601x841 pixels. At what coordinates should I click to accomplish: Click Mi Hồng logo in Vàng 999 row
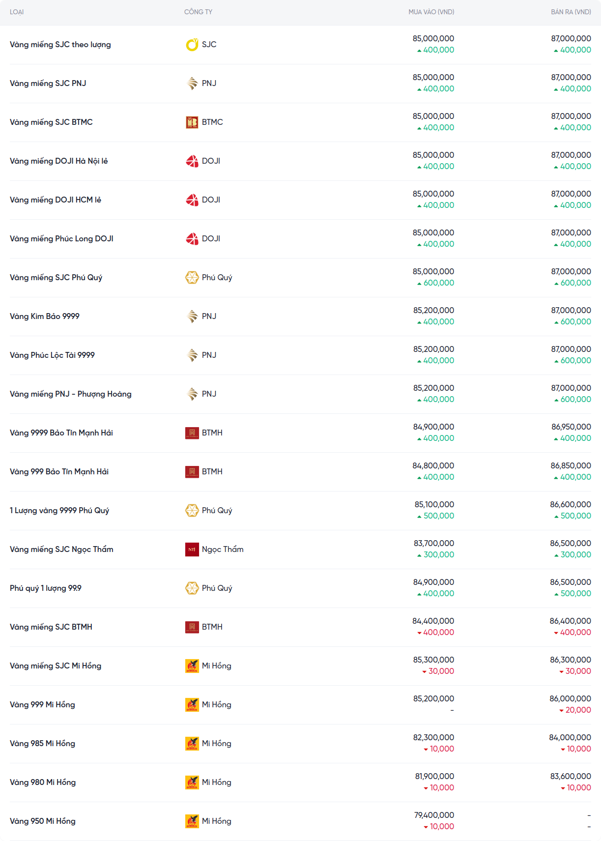tap(192, 705)
